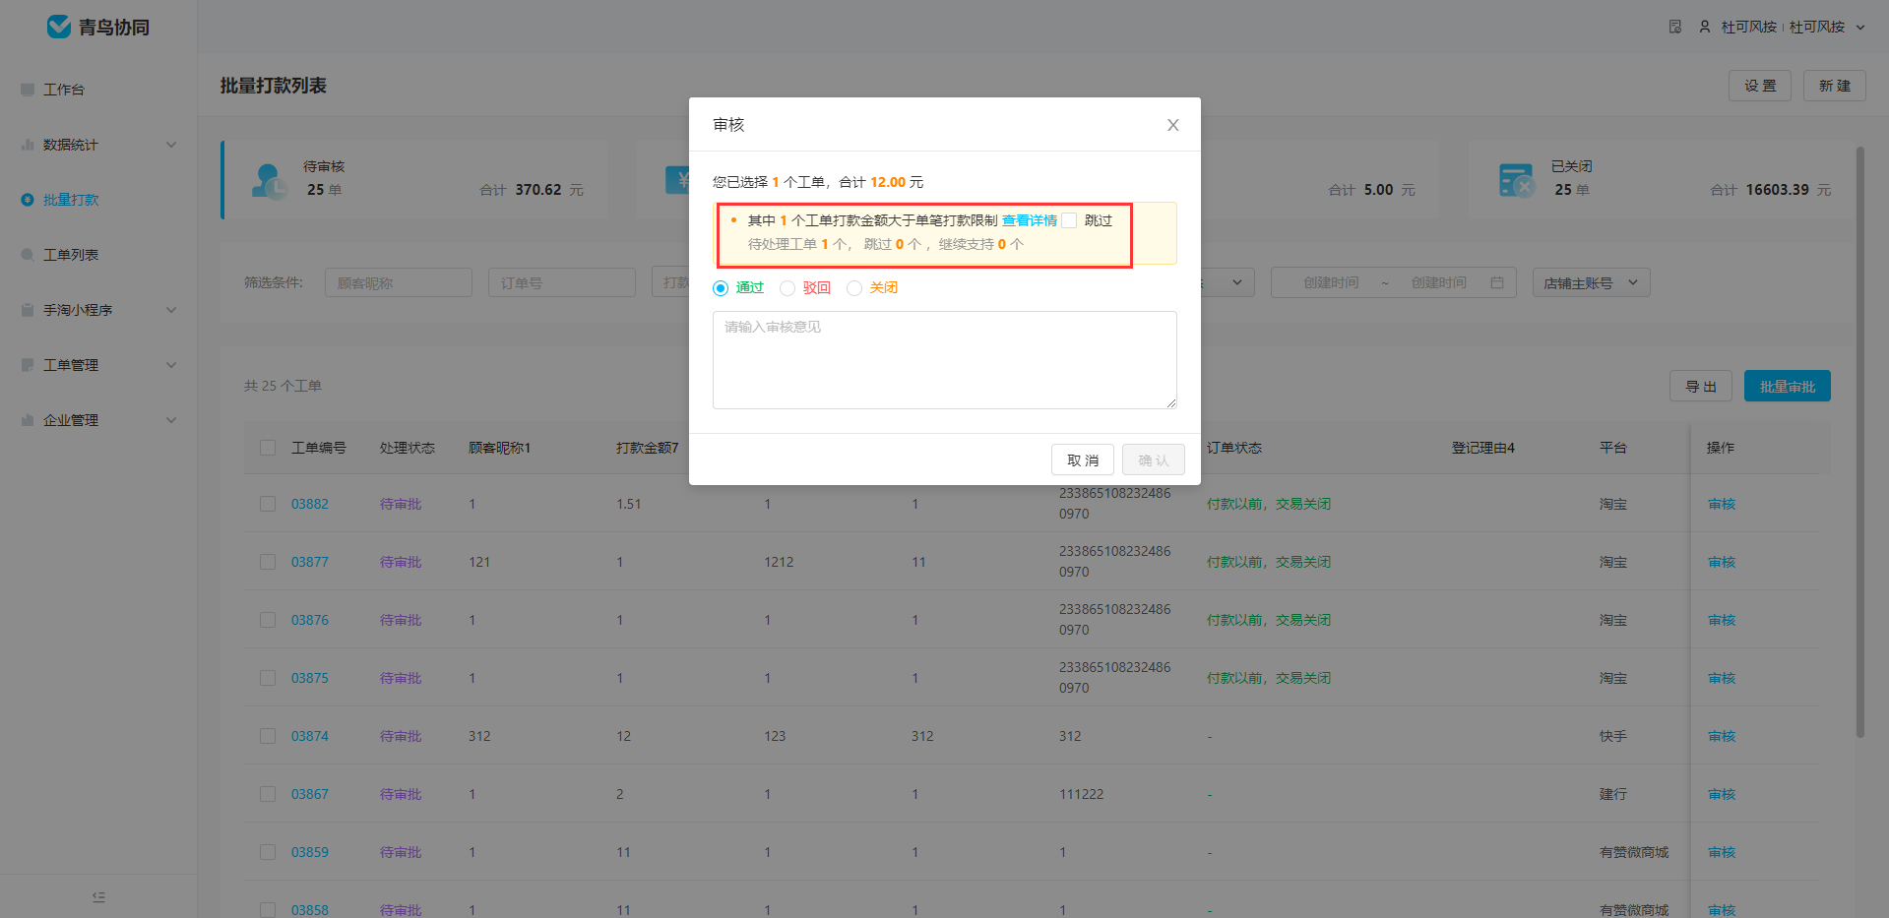The image size is (1889, 918).
Task: Open work order 03875 link
Action: pos(310,678)
